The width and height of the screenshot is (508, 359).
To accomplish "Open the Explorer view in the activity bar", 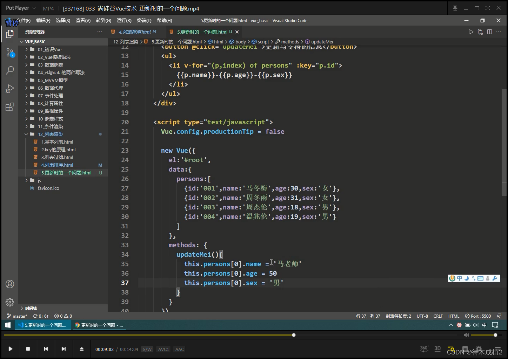I will [10, 34].
